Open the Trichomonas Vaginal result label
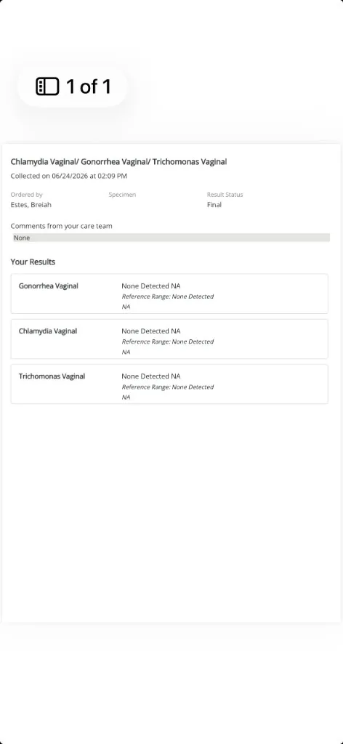 [52, 376]
